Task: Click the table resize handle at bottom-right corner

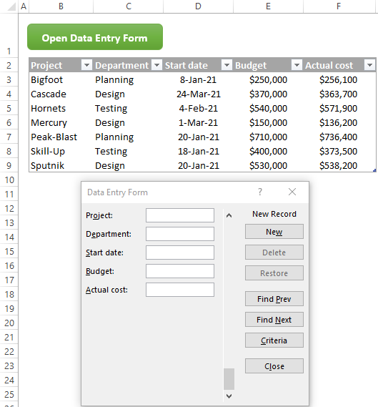Action: [x=374, y=170]
